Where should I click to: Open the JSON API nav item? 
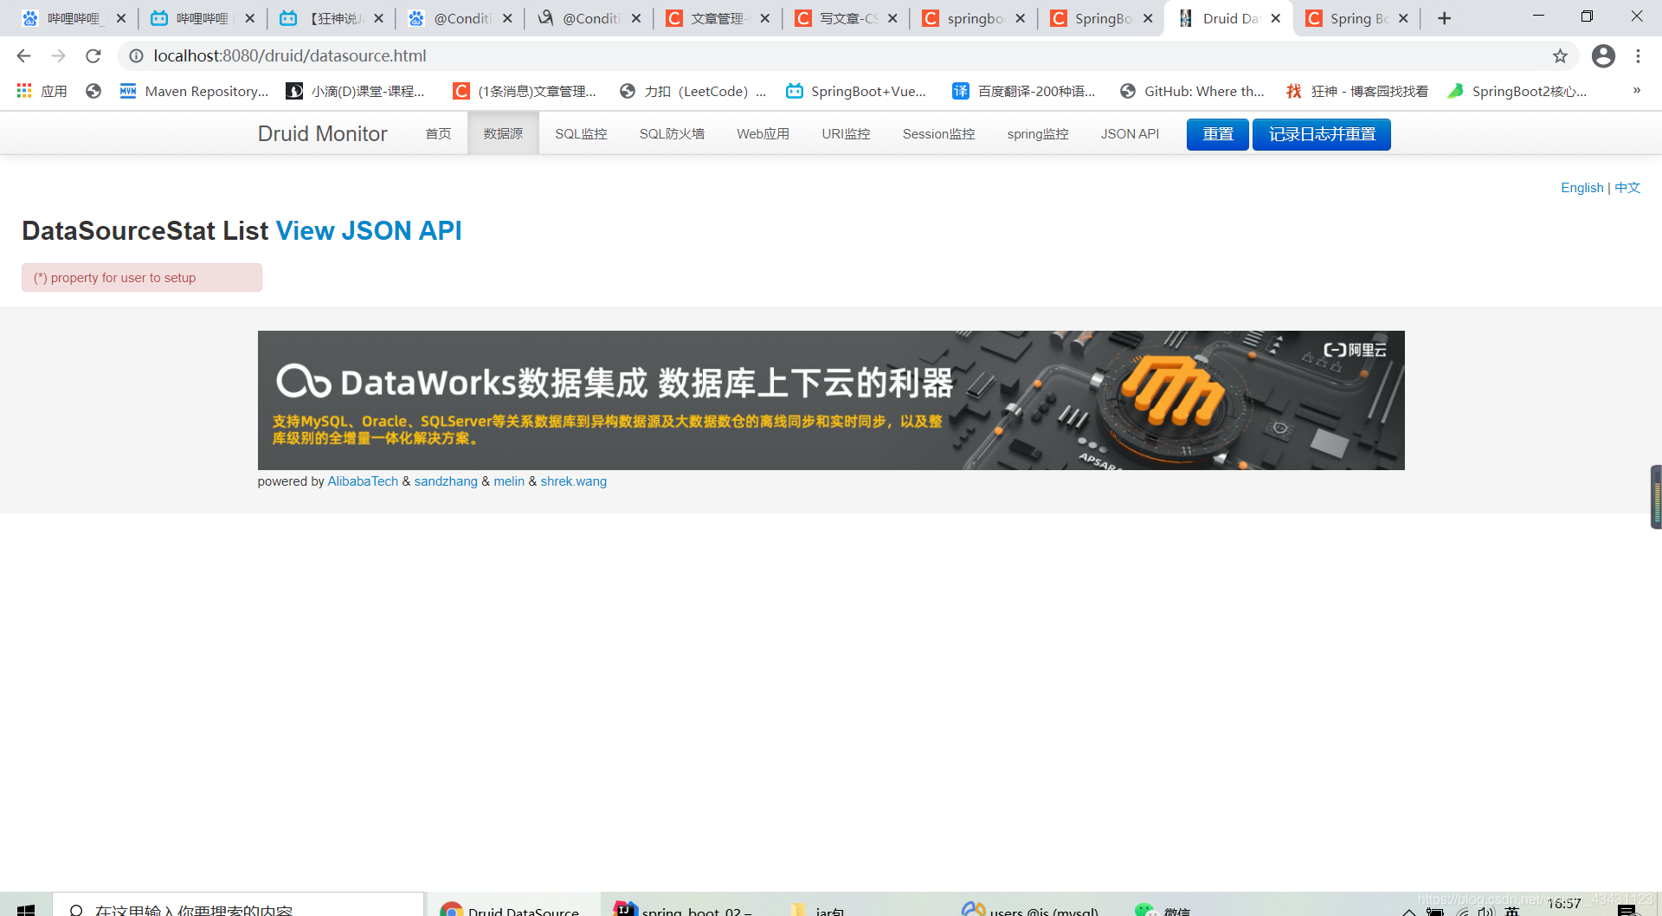point(1130,134)
